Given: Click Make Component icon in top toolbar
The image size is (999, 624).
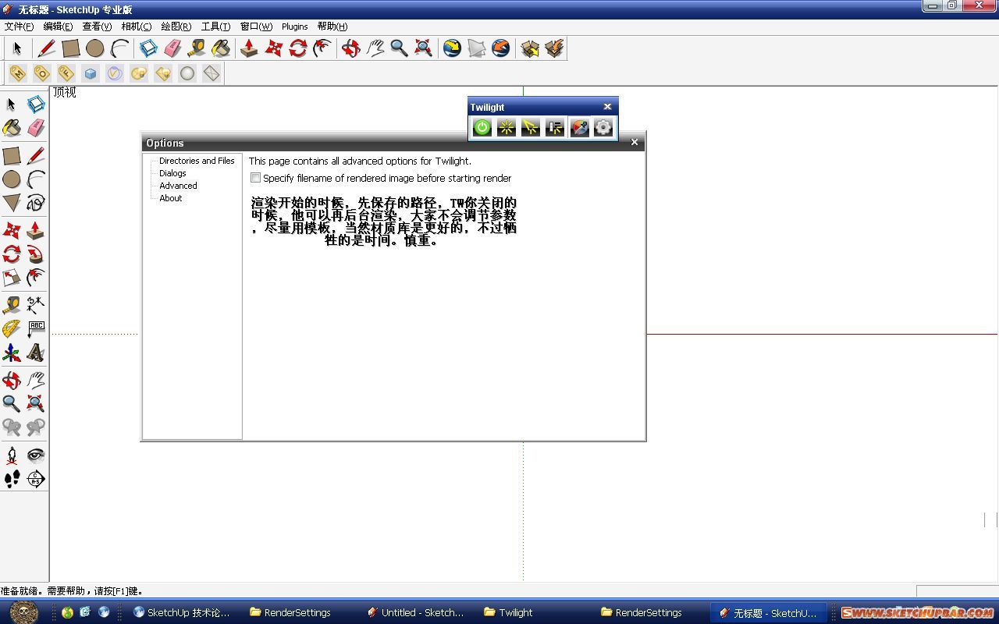Looking at the screenshot, I should coord(148,48).
